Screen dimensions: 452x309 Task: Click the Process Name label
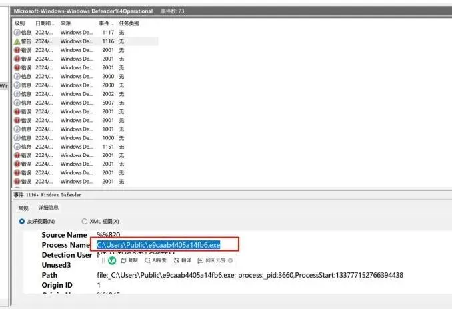[66, 245]
